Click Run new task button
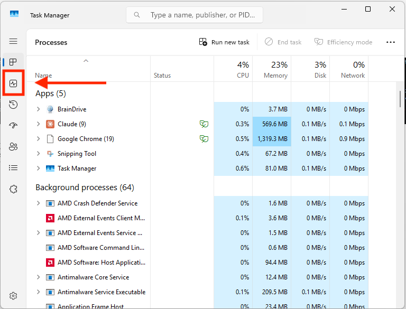Image resolution: width=406 pixels, height=309 pixels. [224, 42]
